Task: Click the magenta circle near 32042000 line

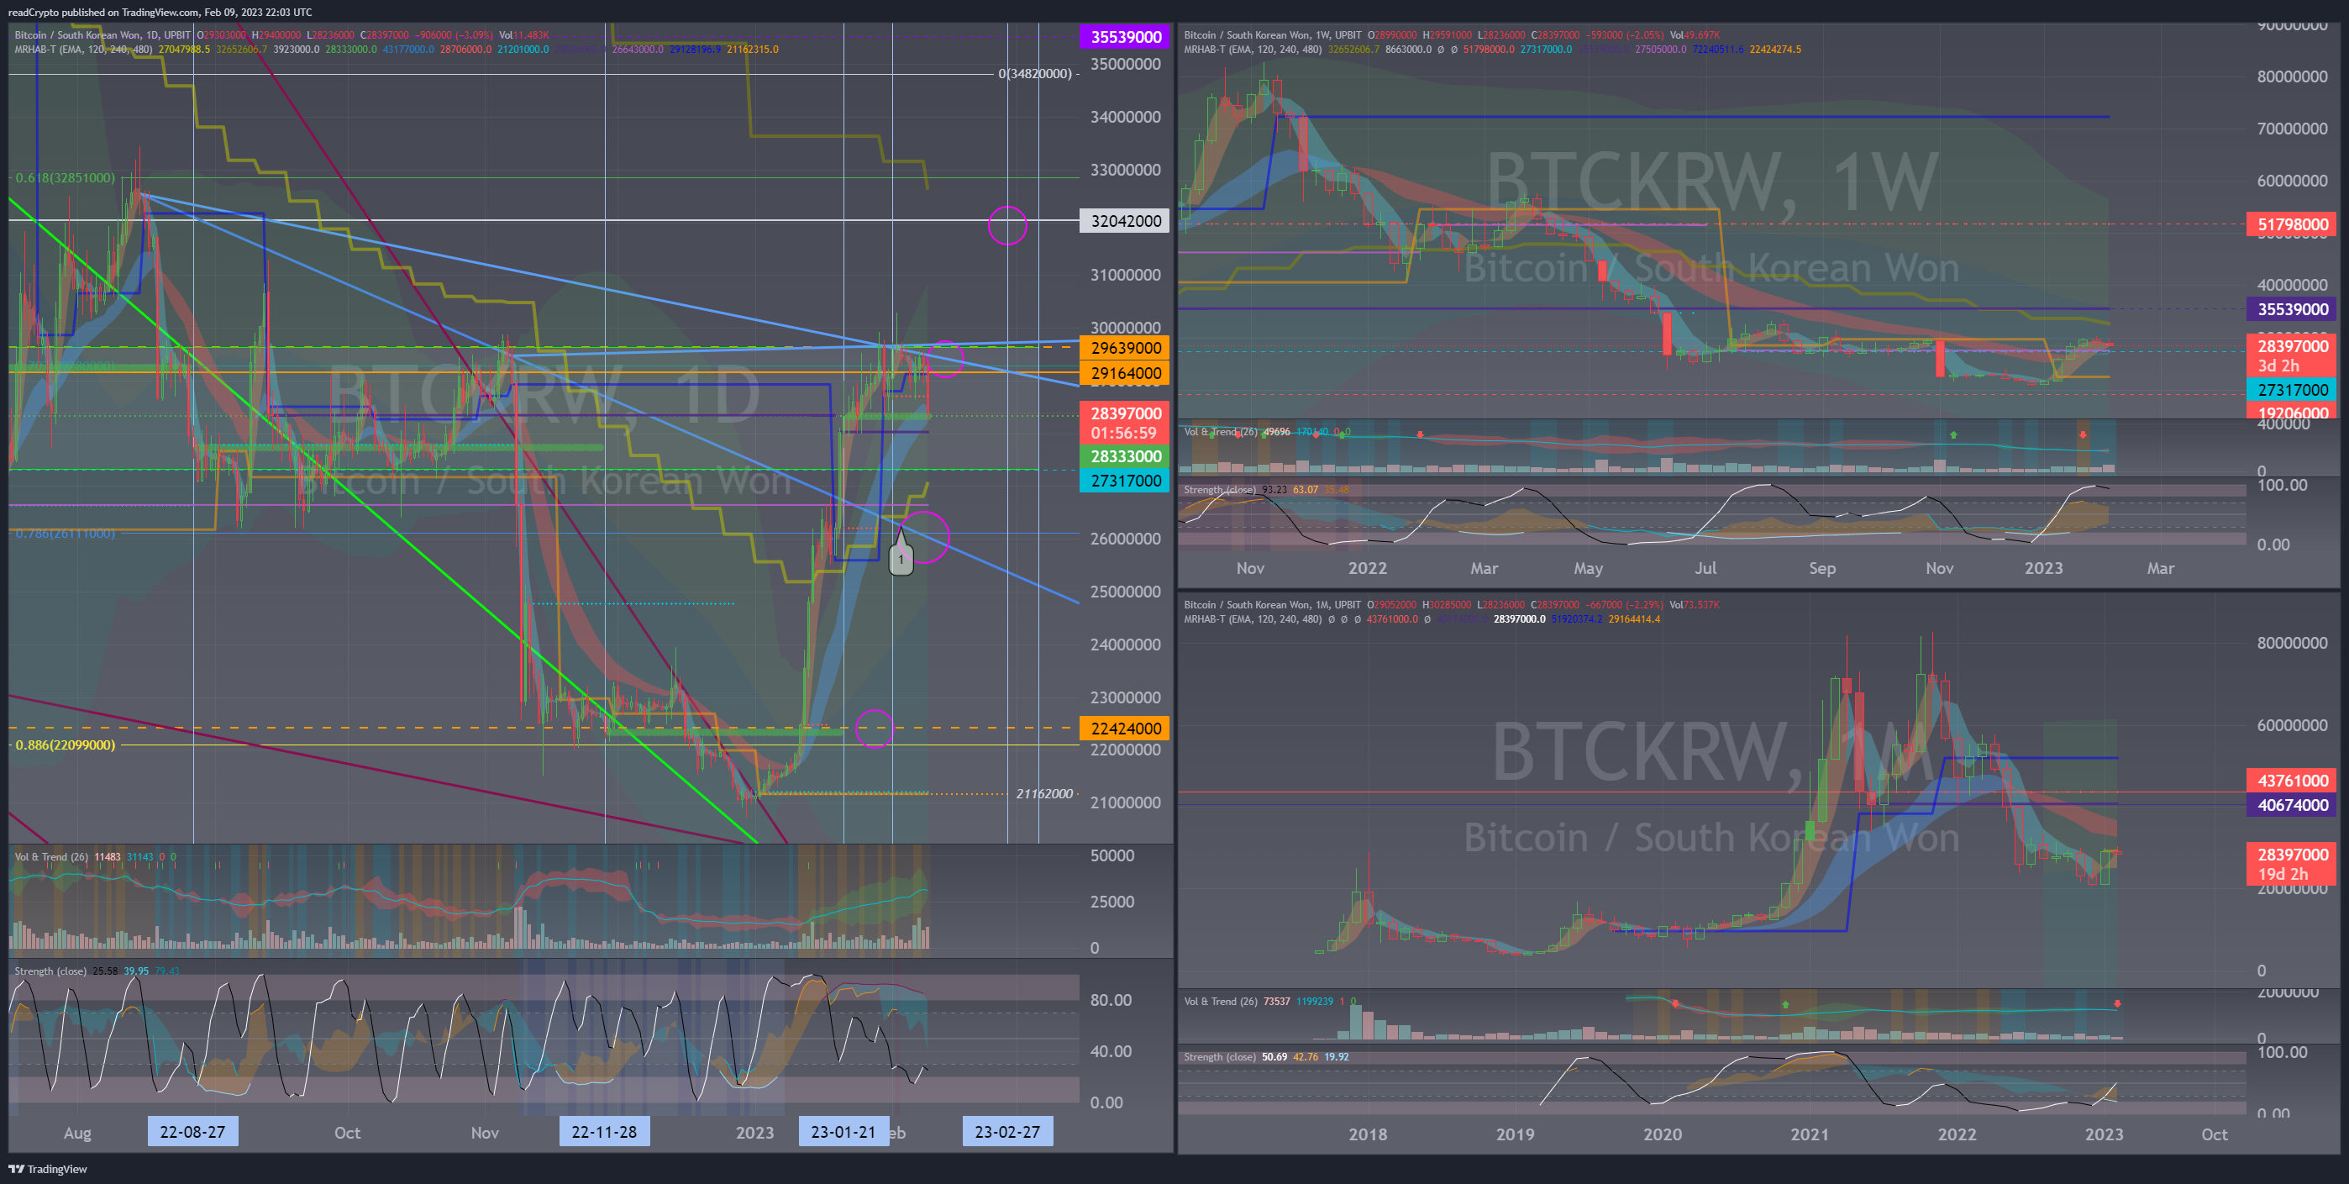Action: click(x=1007, y=224)
